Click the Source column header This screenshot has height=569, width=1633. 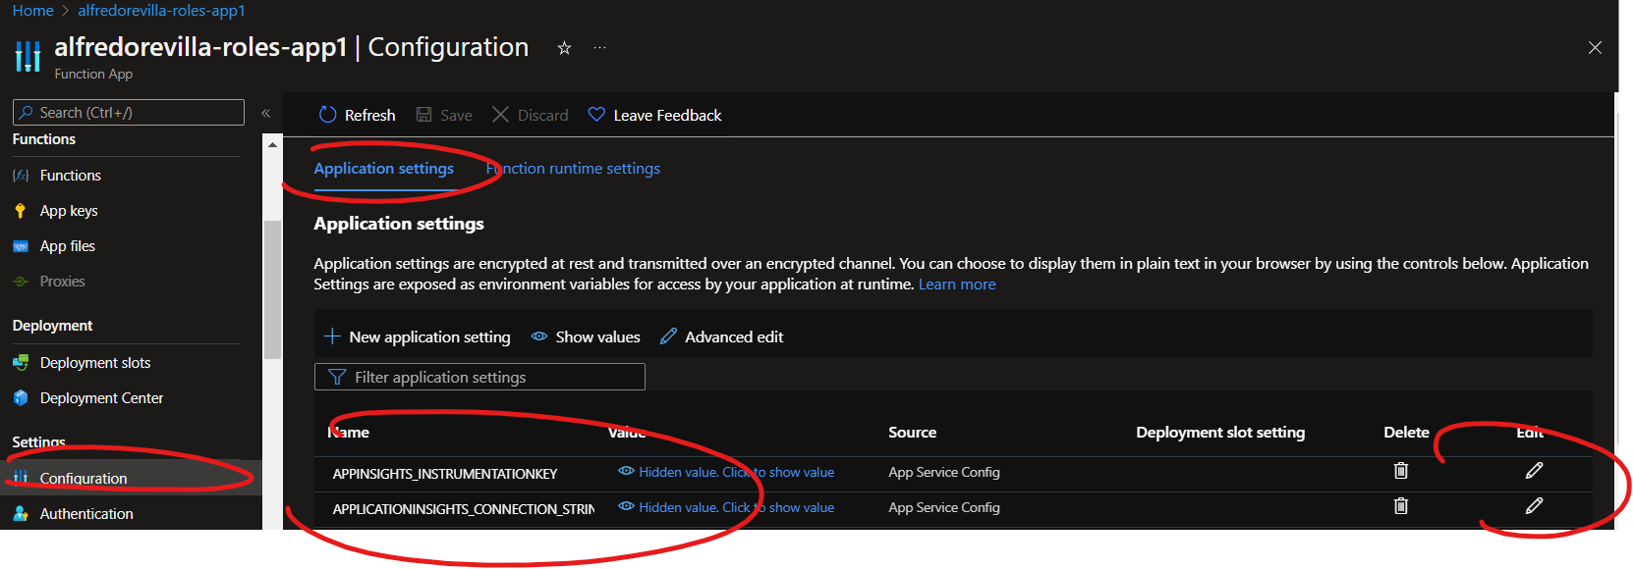pos(912,433)
